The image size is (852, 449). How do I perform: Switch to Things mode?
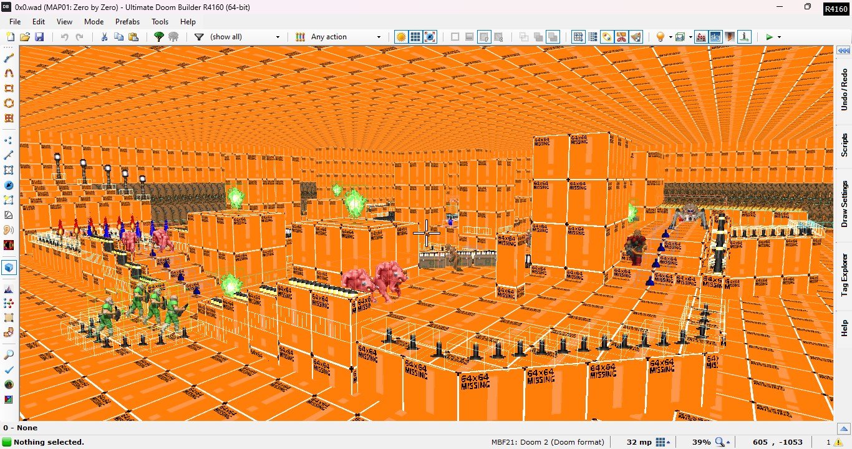[x=9, y=185]
